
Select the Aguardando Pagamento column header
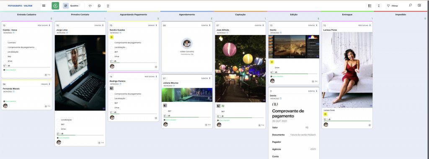click(134, 15)
